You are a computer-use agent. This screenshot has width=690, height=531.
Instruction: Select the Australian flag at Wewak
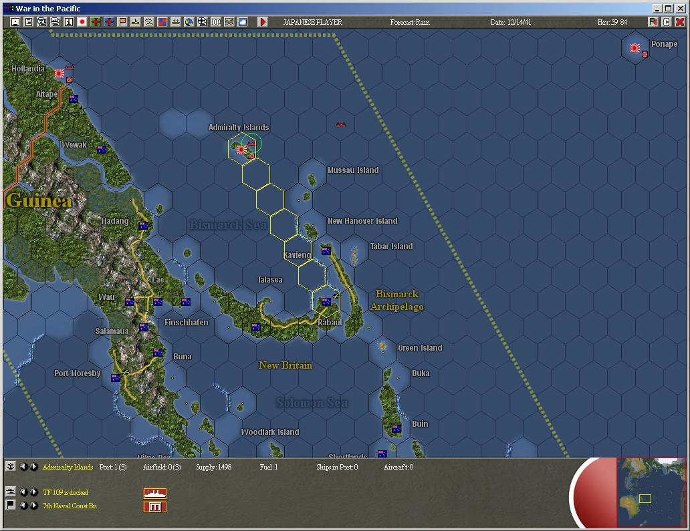point(102,150)
